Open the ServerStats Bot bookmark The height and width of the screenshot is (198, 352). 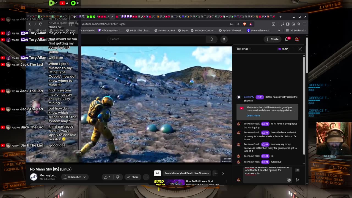pos(164,31)
